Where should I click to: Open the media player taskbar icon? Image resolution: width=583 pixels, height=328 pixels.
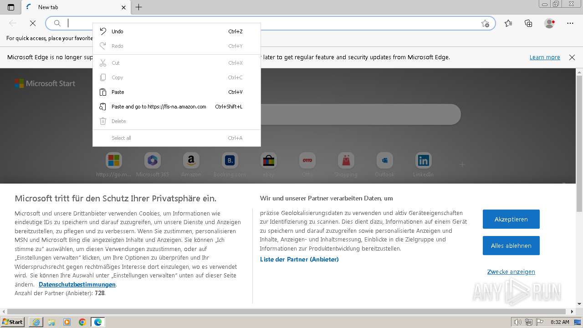pos(67,322)
